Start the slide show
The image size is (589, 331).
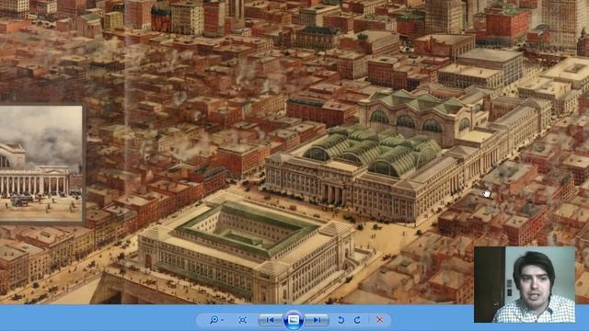pyautogui.click(x=294, y=320)
